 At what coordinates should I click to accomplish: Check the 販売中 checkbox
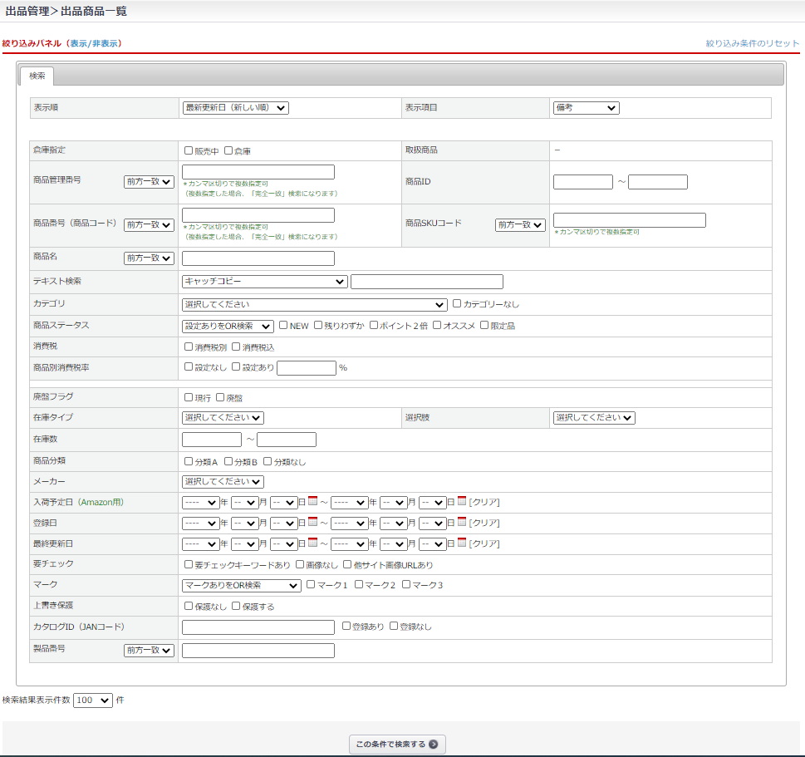point(189,151)
